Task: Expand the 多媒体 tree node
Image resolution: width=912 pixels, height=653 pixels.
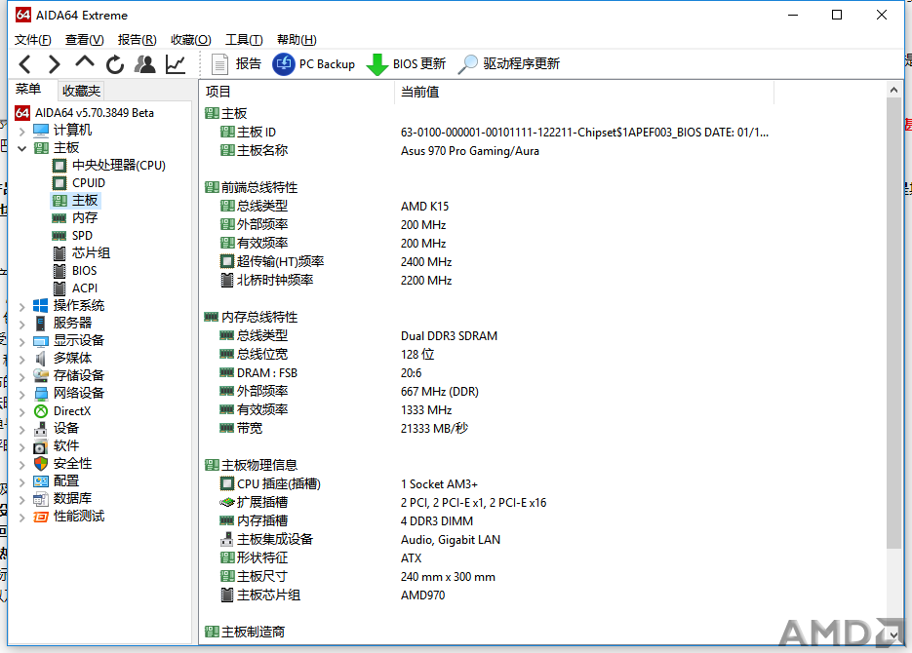Action: click(x=22, y=360)
